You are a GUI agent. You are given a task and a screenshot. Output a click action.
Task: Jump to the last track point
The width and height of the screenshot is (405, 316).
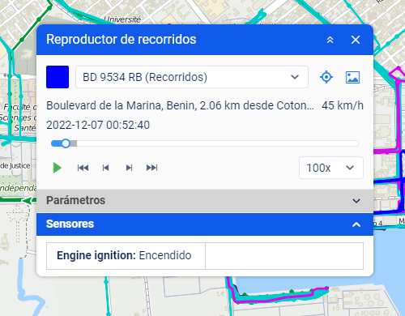pos(152,168)
